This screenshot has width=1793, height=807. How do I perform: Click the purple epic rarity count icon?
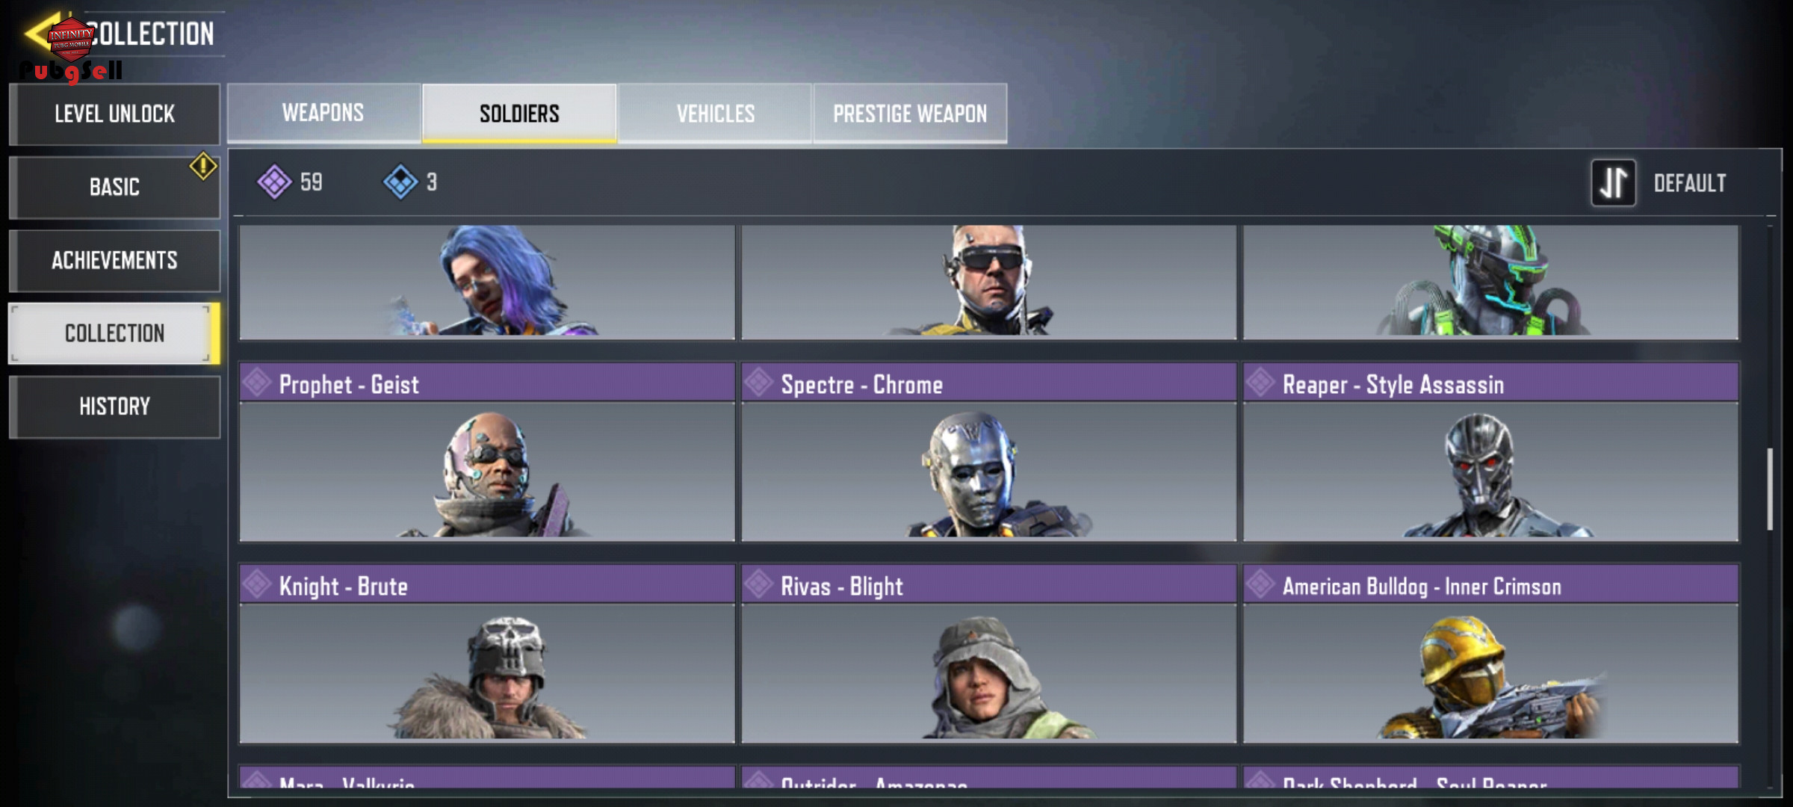coord(274,182)
